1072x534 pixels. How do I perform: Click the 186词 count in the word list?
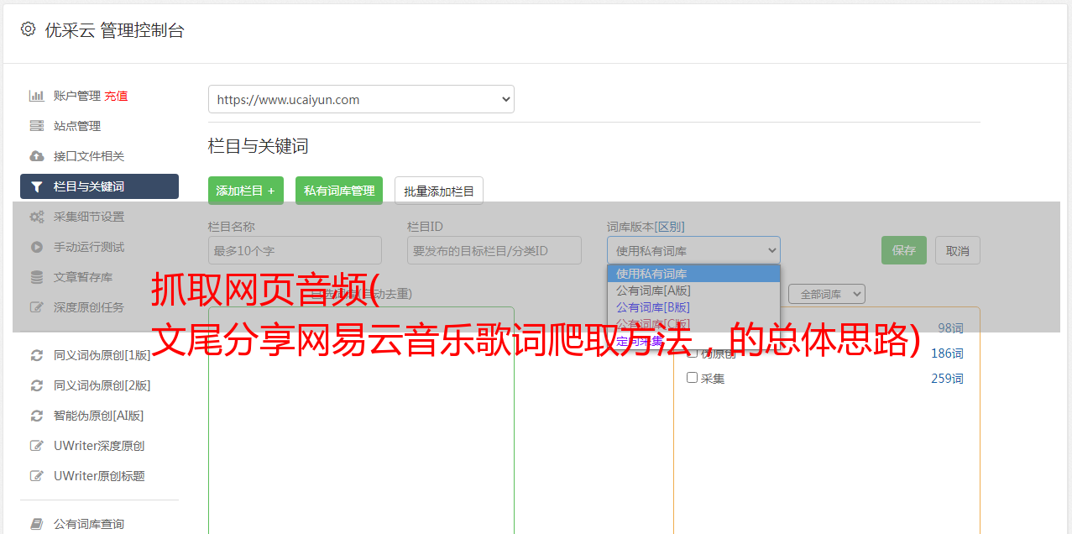tap(947, 353)
